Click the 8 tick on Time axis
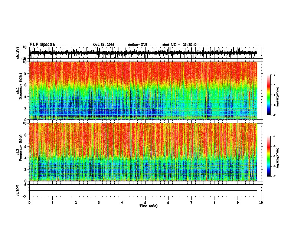This screenshot has width=294, height=227. coord(215,203)
